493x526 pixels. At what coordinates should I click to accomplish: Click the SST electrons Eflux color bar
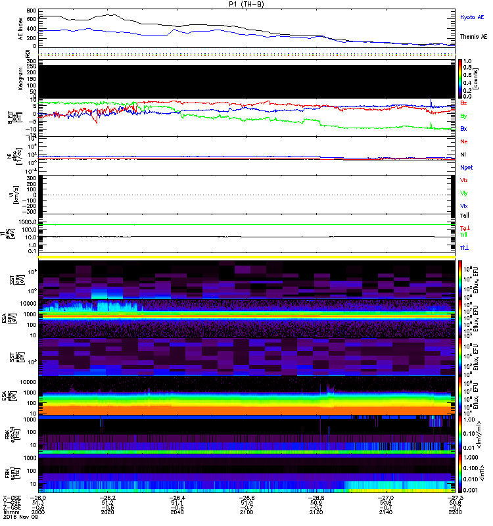[460, 357]
